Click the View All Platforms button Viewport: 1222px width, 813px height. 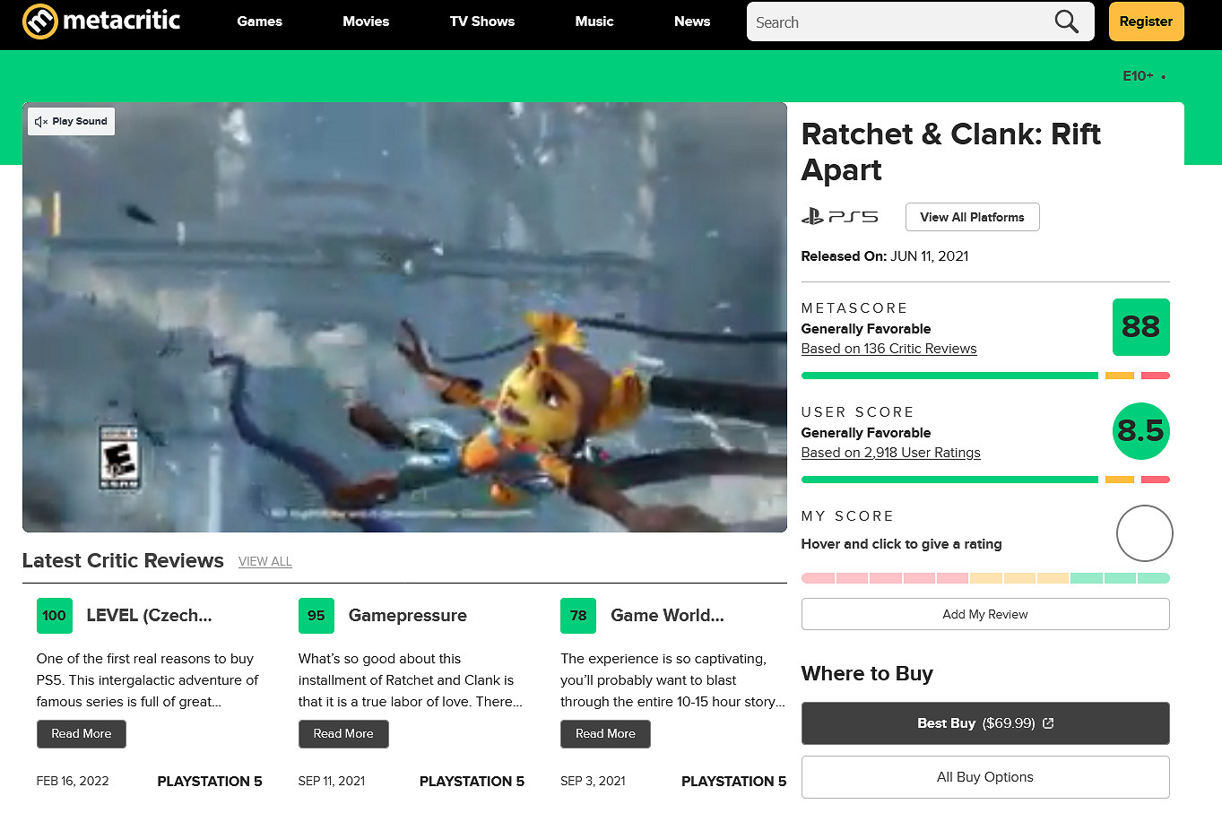pos(972,217)
